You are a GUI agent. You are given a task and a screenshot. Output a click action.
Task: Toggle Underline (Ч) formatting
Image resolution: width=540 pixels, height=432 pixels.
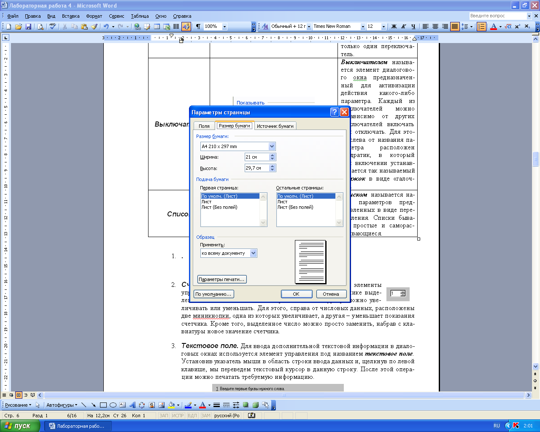point(413,27)
